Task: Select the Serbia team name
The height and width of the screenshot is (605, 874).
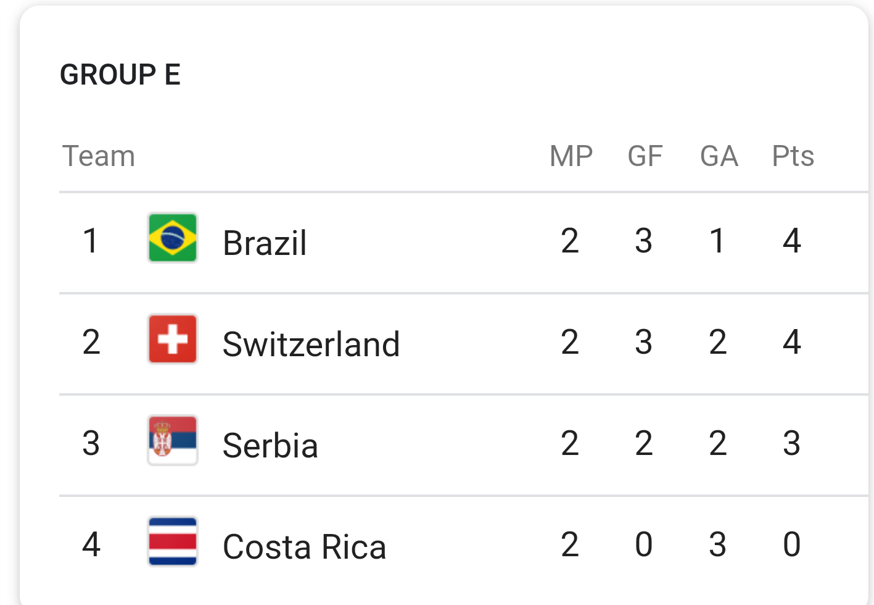Action: point(270,445)
